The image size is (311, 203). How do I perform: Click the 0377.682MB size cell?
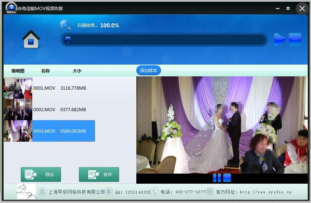tap(73, 109)
